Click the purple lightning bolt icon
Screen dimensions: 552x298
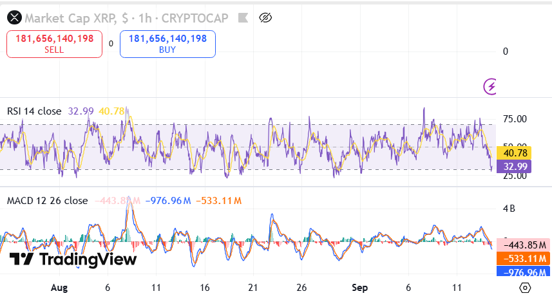(x=491, y=86)
